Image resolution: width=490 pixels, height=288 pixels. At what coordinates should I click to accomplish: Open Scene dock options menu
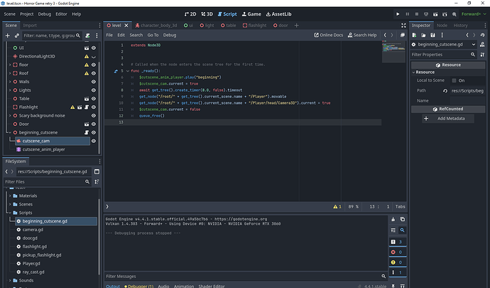97,36
